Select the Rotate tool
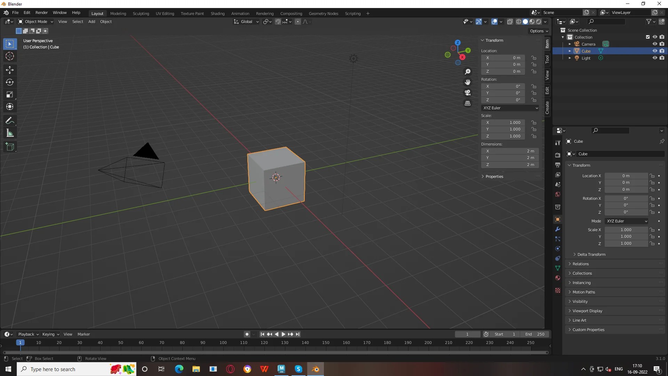The image size is (668, 376). click(x=10, y=82)
